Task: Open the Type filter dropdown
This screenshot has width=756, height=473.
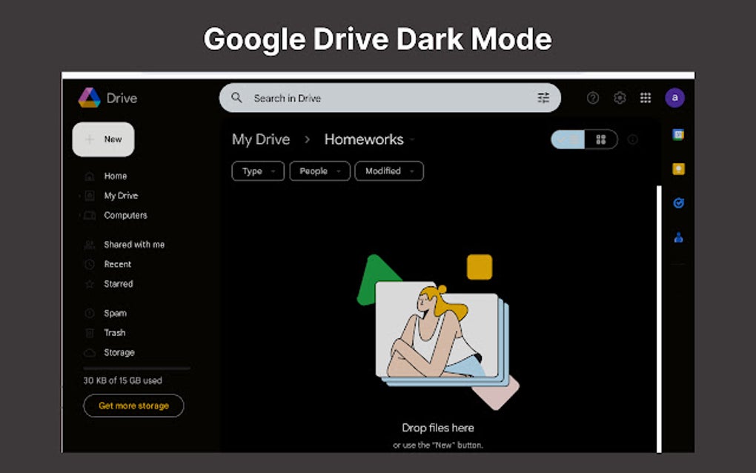Action: tap(257, 171)
